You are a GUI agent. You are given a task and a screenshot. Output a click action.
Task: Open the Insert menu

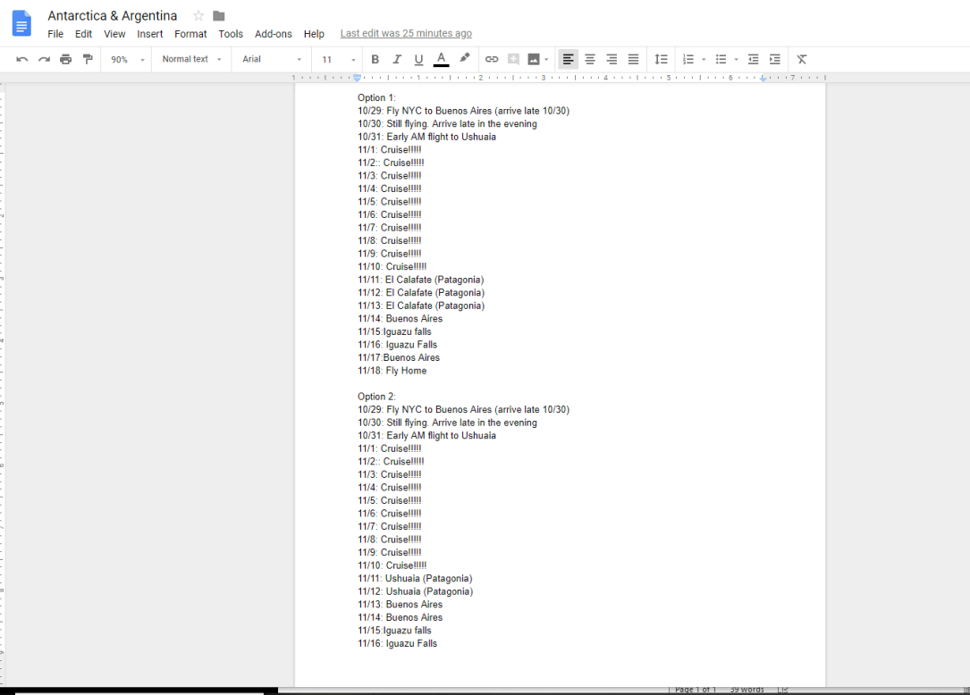[x=149, y=33]
